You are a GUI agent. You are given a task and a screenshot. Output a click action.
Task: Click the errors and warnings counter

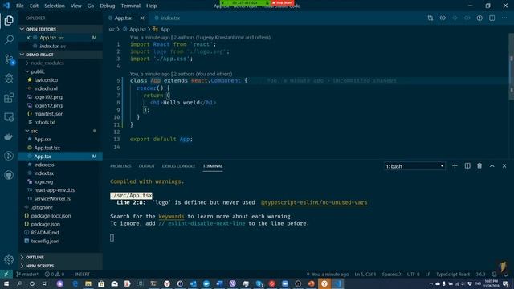(55, 275)
